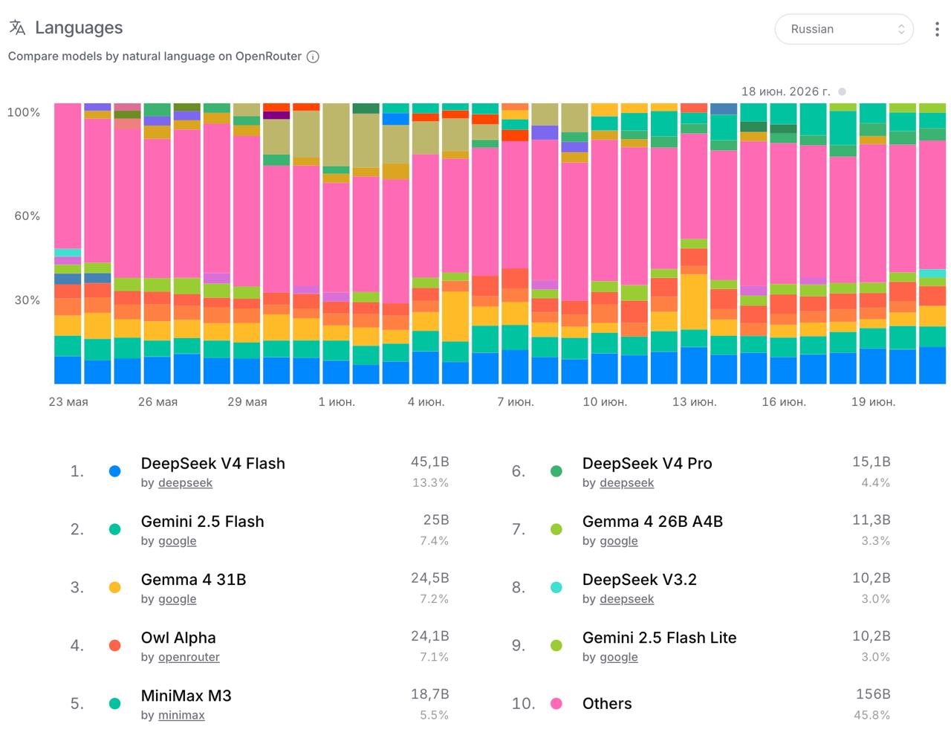Click the 23 мая stacked bar
The height and width of the screenshot is (741, 951).
click(68, 244)
